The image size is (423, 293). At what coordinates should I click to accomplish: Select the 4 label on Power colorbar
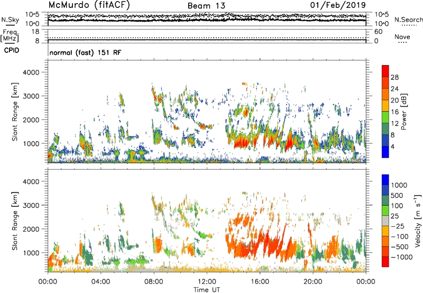click(x=392, y=146)
